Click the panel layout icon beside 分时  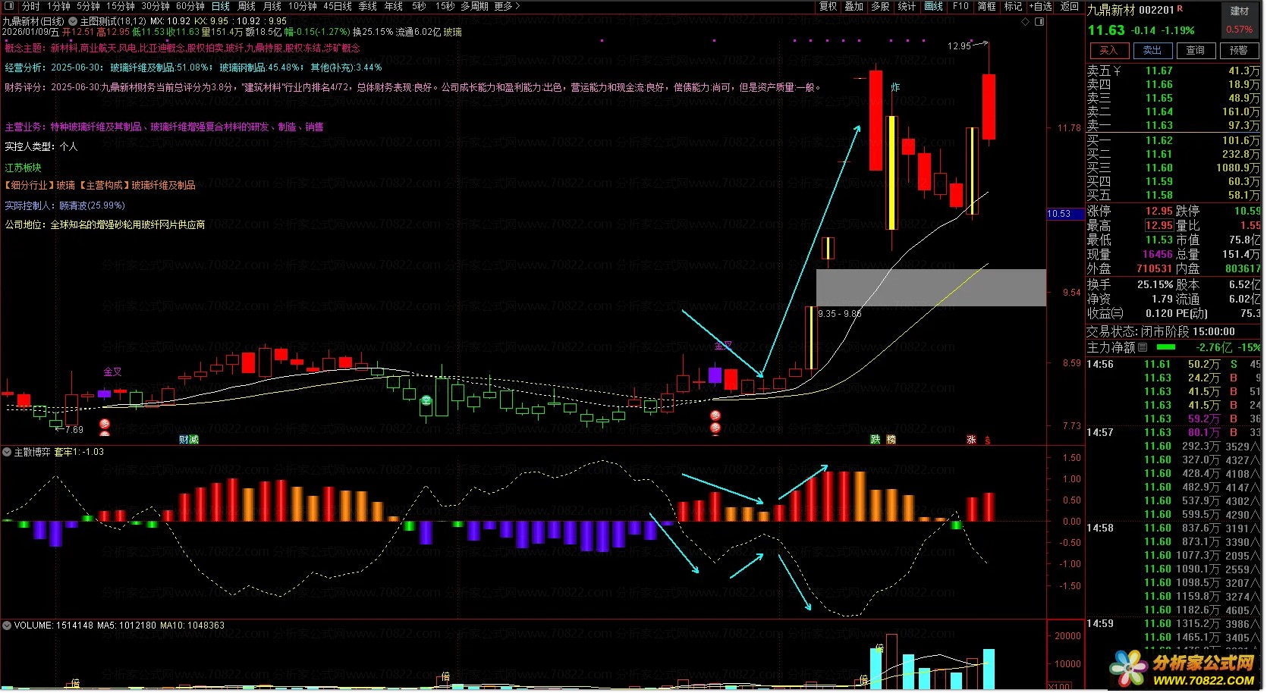(x=9, y=6)
